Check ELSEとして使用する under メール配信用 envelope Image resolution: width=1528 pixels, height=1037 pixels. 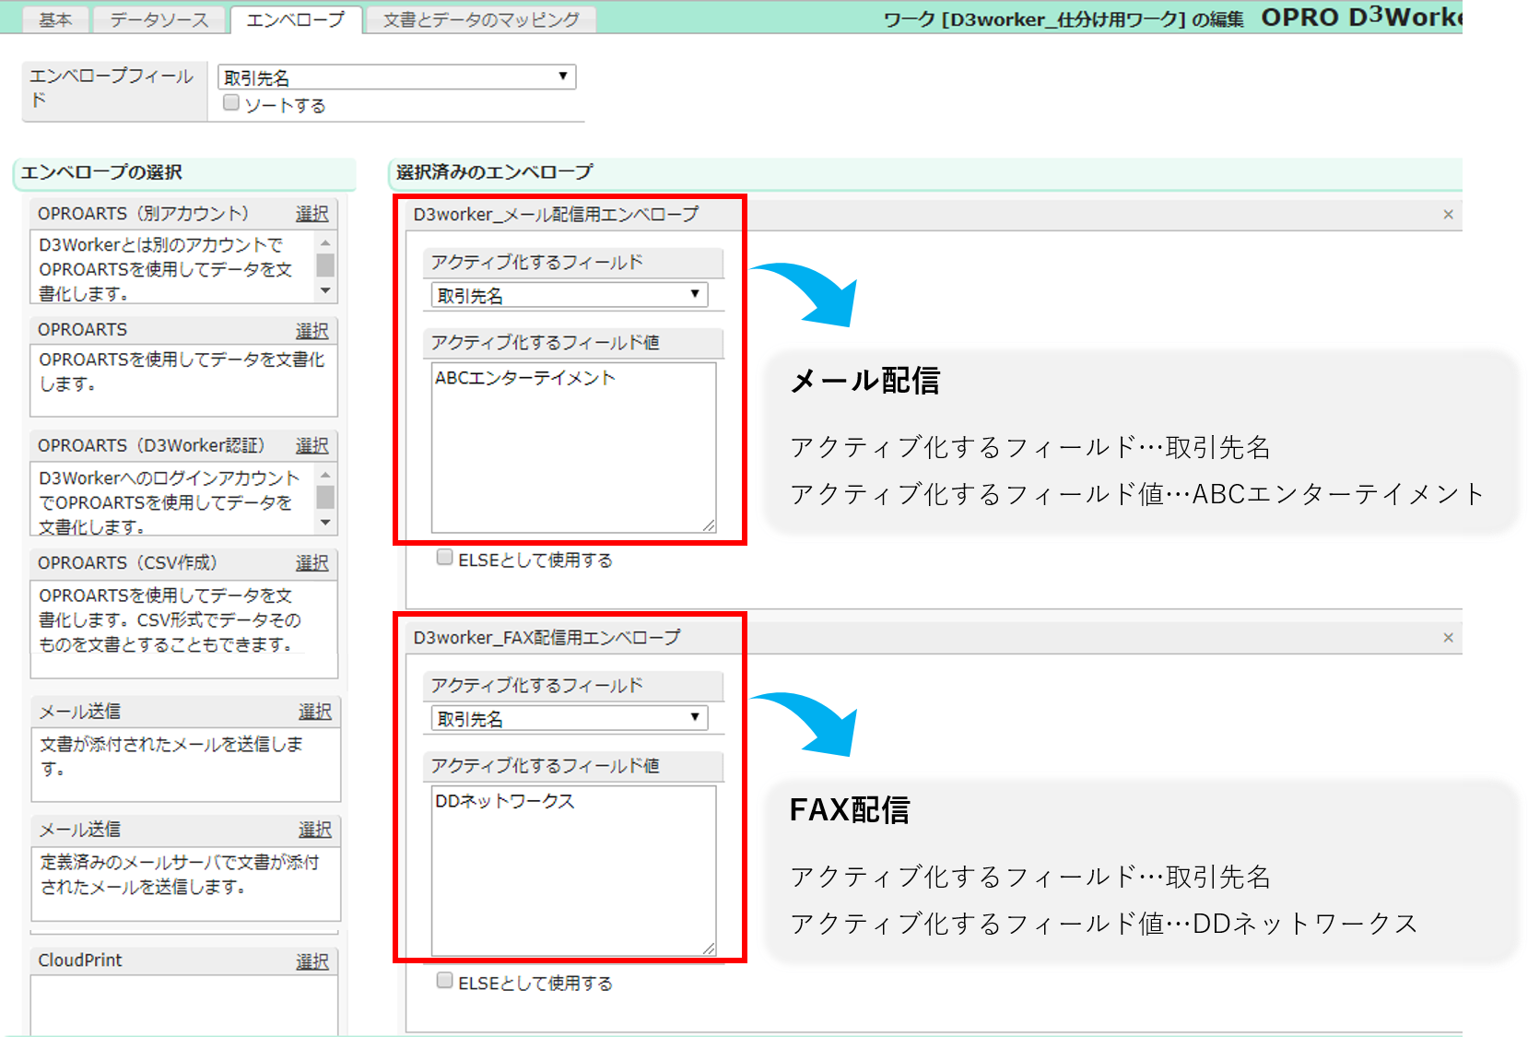tap(445, 558)
